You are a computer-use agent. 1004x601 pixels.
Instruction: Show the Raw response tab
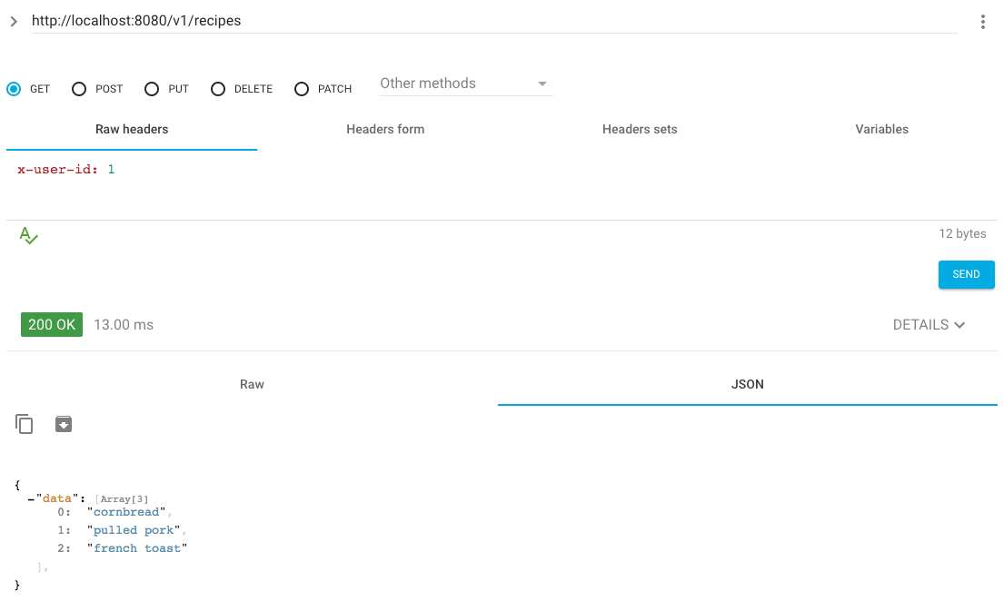(252, 384)
